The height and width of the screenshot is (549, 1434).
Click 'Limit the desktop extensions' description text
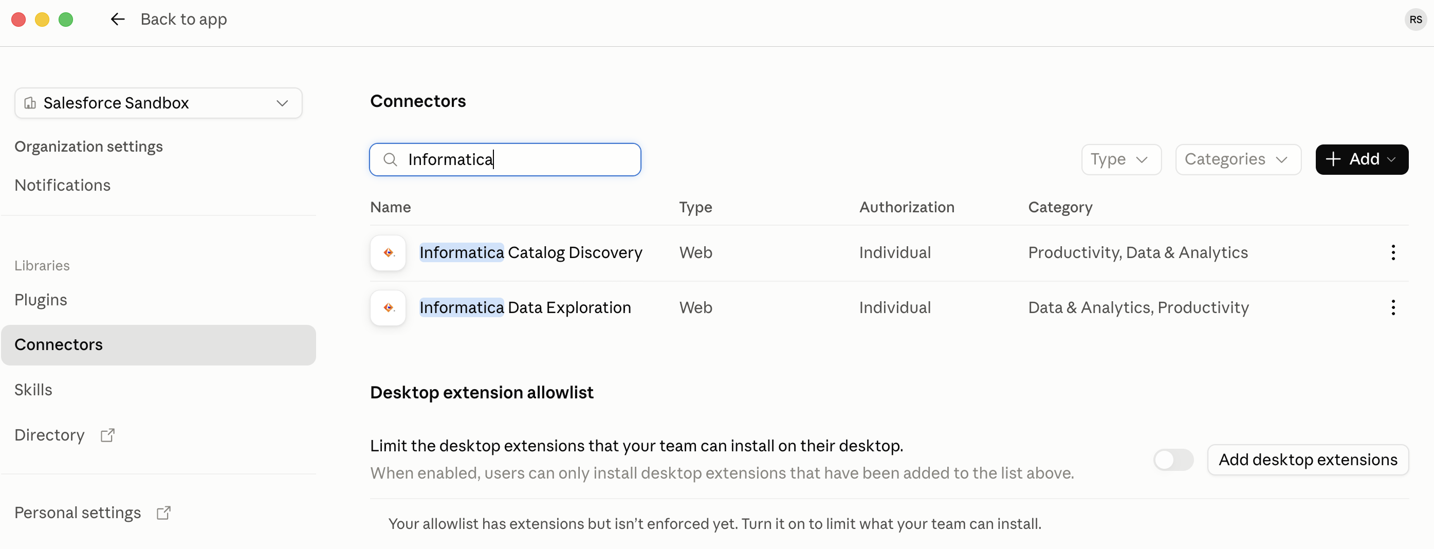click(636, 446)
